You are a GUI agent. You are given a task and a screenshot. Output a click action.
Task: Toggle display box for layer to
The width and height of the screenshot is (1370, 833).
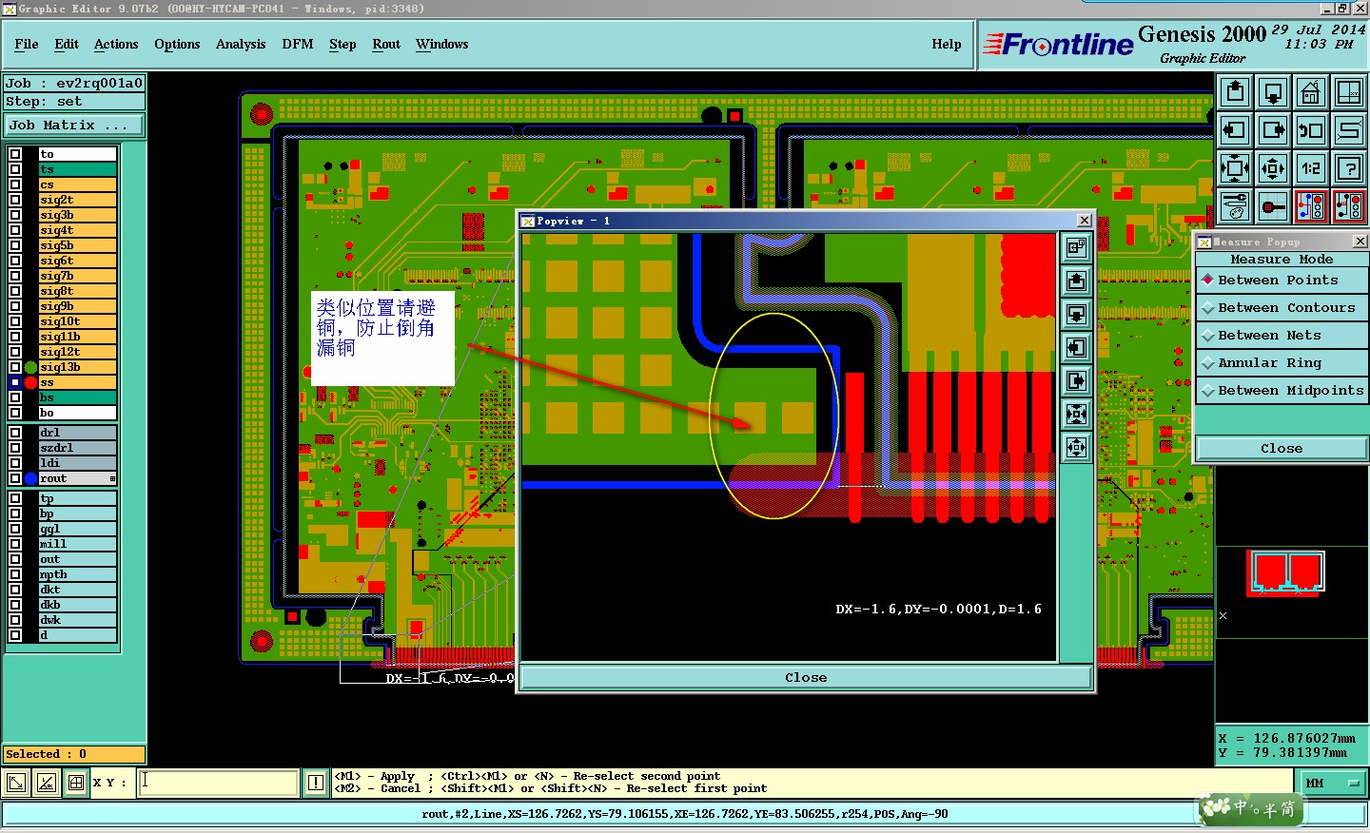[x=15, y=154]
